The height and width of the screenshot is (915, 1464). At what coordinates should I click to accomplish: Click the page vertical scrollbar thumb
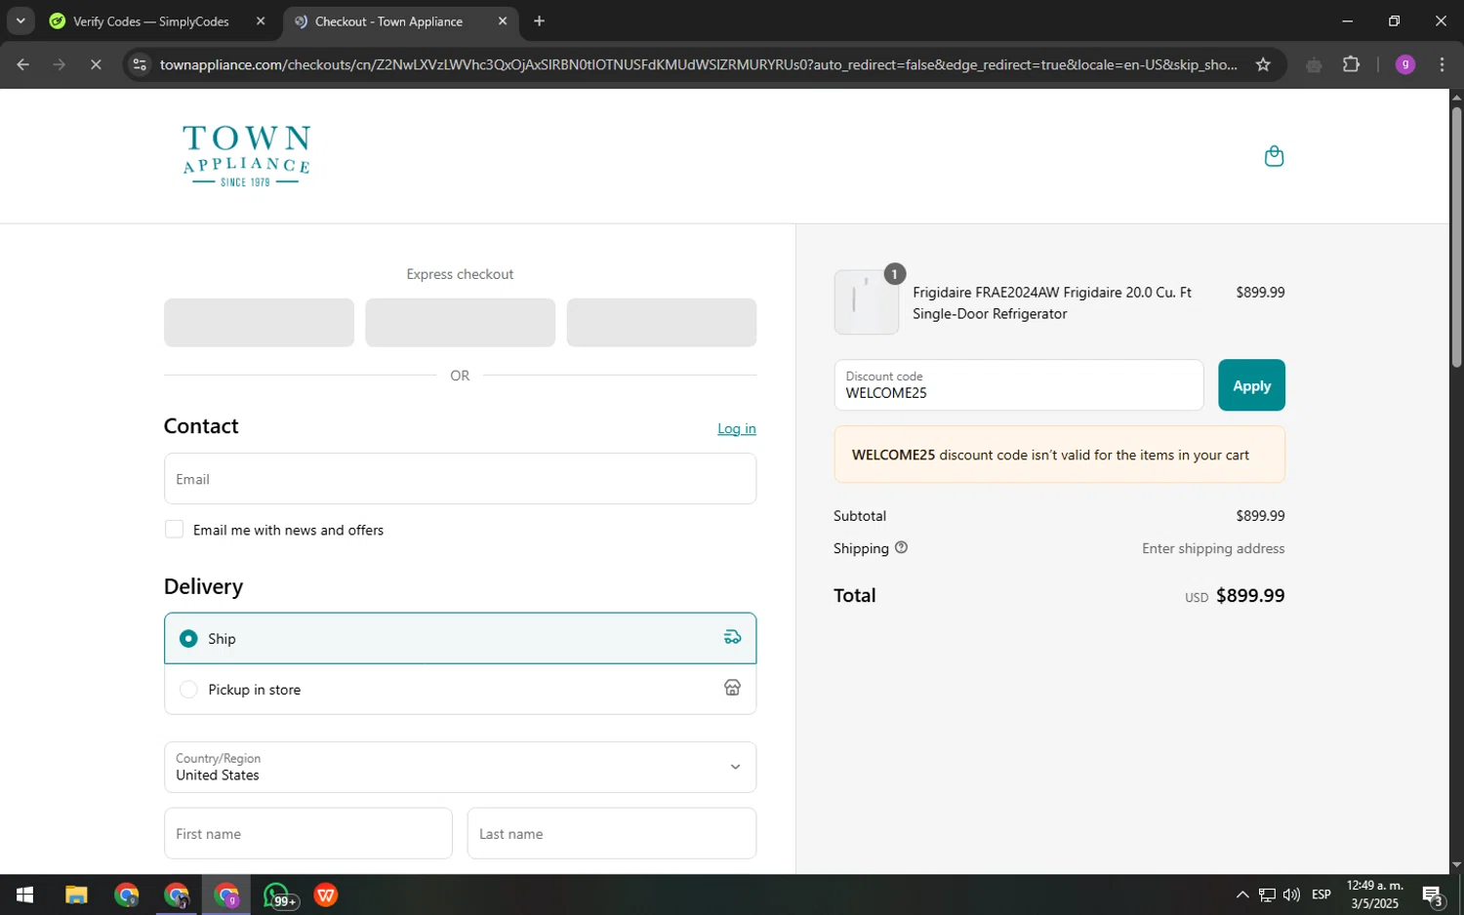pos(1456,237)
